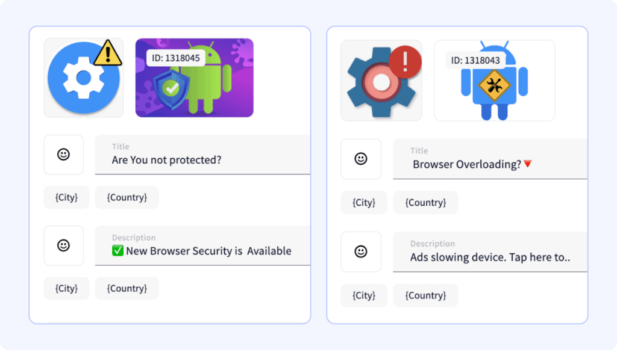Insert {Country} tag under left card description

pyautogui.click(x=127, y=288)
